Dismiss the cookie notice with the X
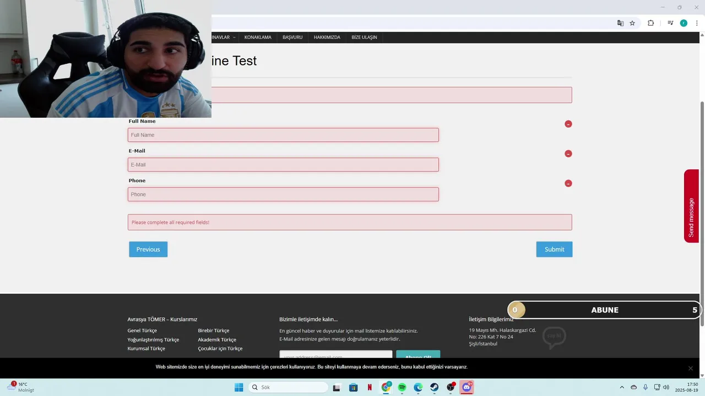 click(690, 368)
